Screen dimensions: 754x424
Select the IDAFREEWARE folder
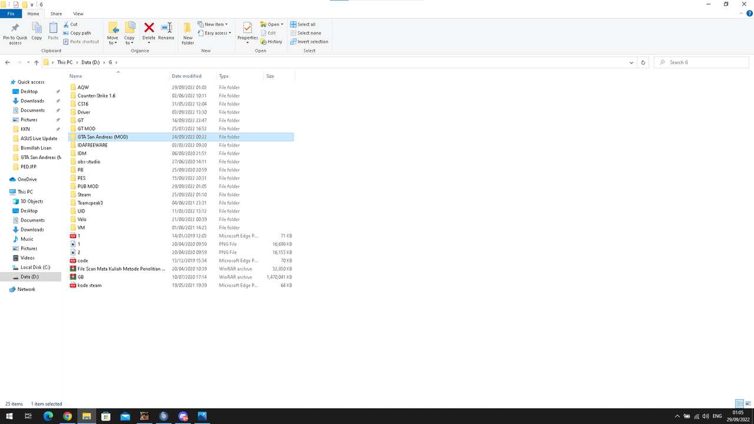181,145
